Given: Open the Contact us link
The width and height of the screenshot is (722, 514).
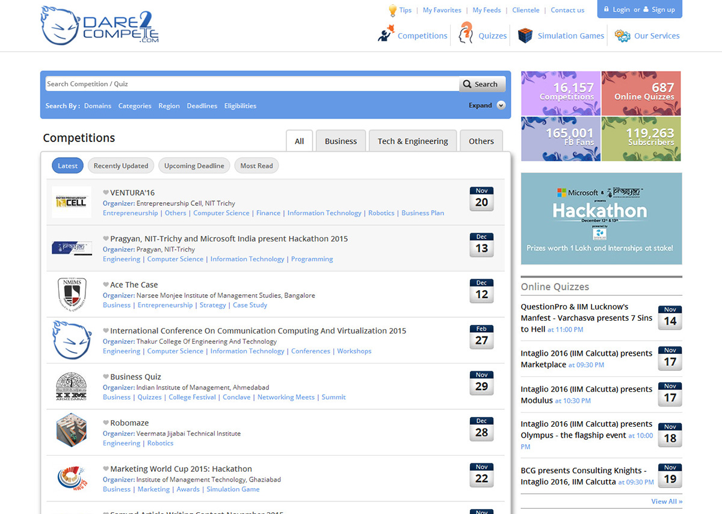Looking at the screenshot, I should tap(567, 10).
